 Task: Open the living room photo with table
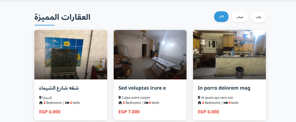tap(150, 55)
